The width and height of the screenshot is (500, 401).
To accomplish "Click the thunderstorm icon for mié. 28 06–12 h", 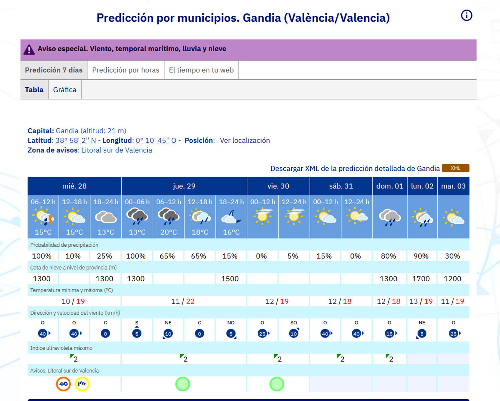I will tap(43, 217).
